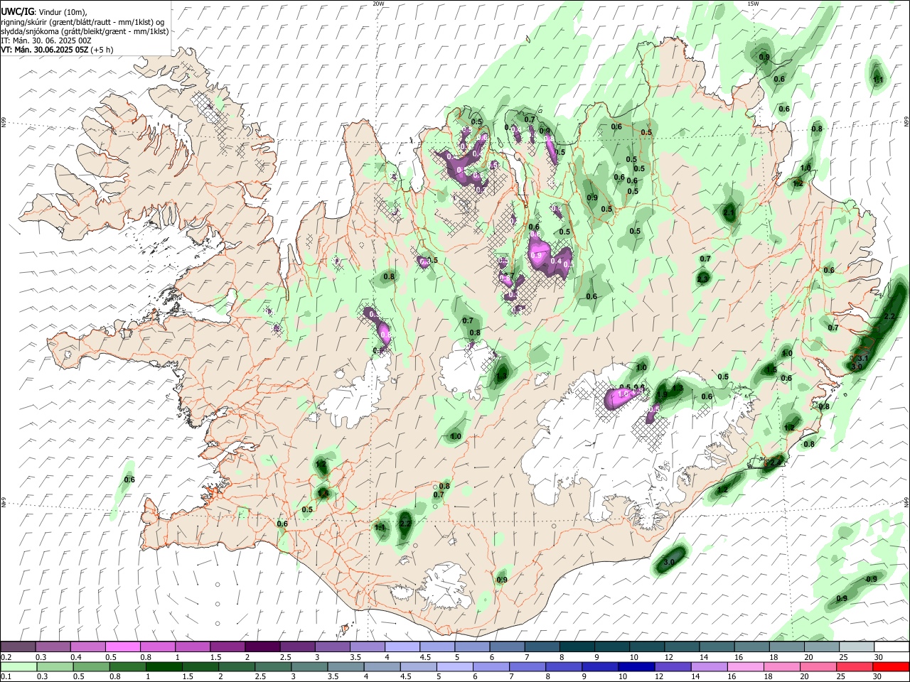Click the white 30 snow-scale swatch

point(892,647)
